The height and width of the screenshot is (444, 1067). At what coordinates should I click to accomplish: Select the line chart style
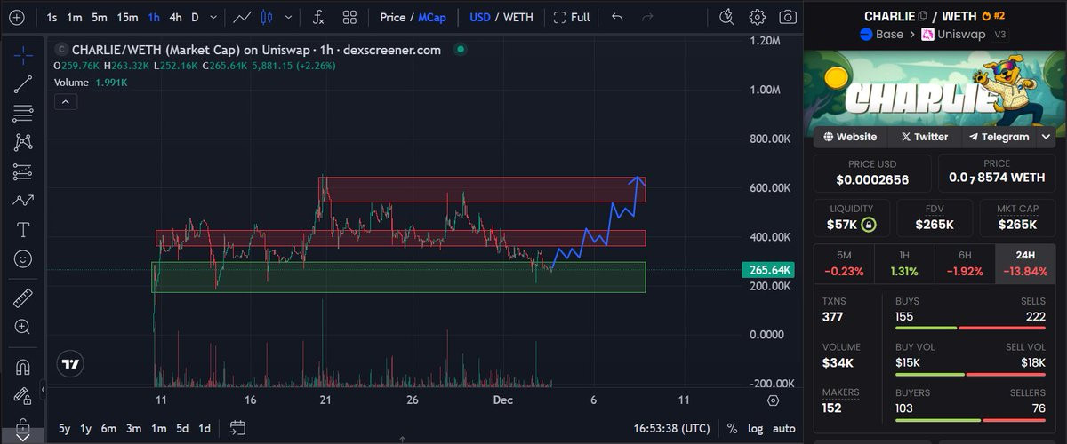pos(241,17)
